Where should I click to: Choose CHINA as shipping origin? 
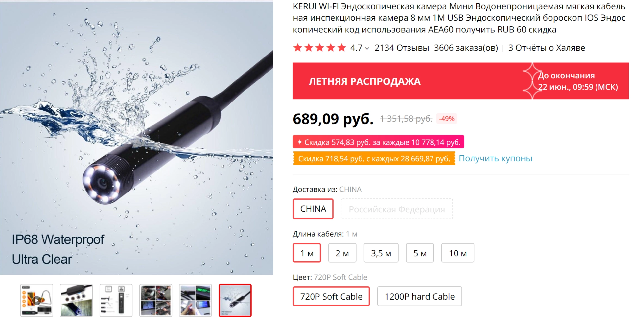pos(313,209)
